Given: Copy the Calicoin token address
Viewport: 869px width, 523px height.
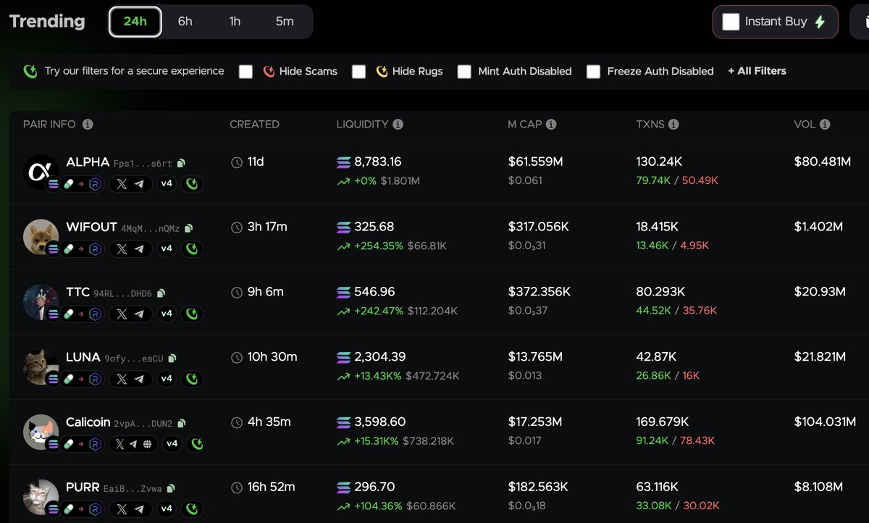Looking at the screenshot, I should pos(182,424).
